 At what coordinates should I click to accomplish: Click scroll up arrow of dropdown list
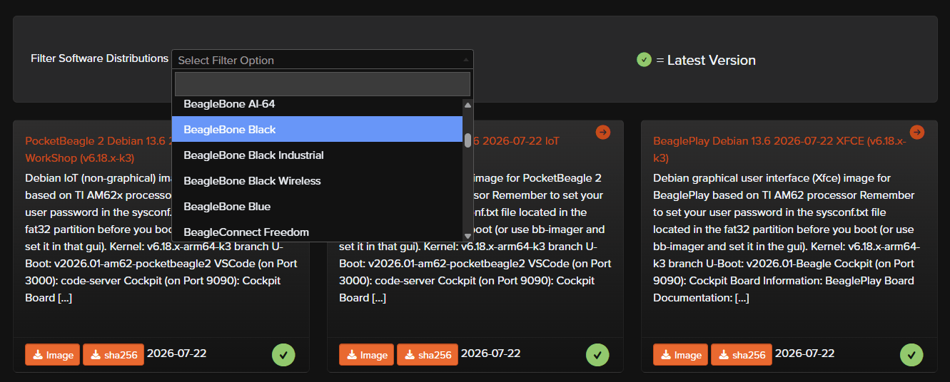click(468, 105)
